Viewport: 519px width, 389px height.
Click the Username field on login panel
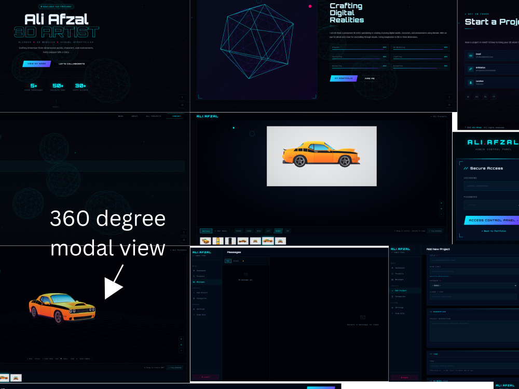click(x=491, y=186)
